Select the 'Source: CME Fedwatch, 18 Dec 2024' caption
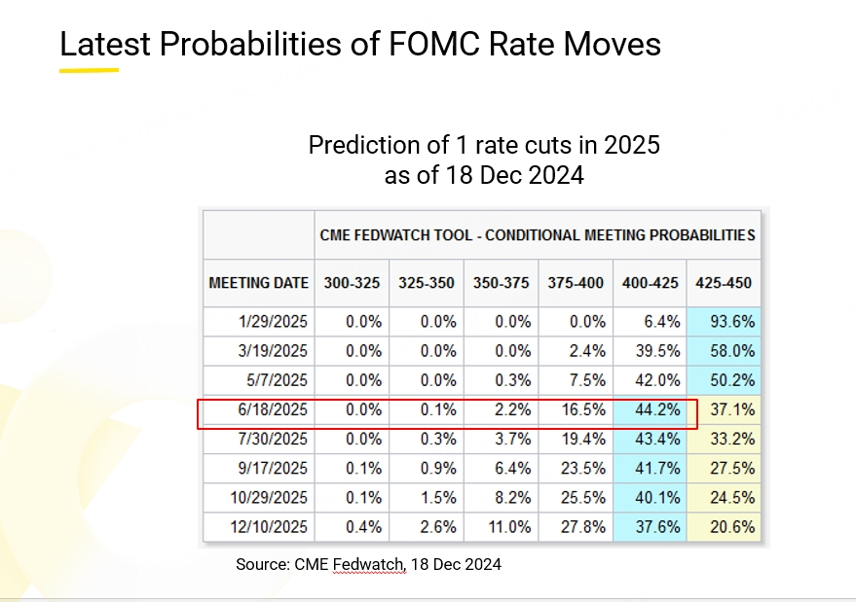This screenshot has height=602, width=856. point(368,564)
